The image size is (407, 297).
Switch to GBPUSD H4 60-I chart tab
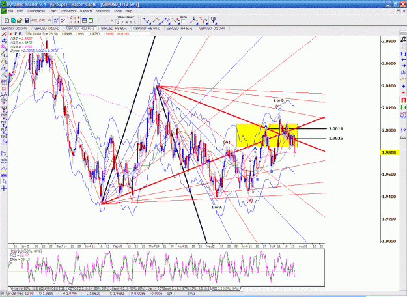(x=179, y=28)
